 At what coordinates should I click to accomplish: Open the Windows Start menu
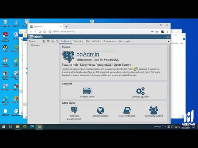(3, 127)
